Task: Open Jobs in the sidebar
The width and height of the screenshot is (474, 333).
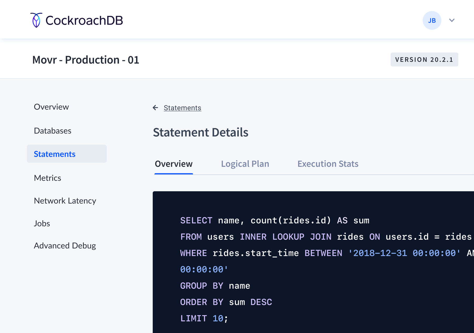Action: 42,223
